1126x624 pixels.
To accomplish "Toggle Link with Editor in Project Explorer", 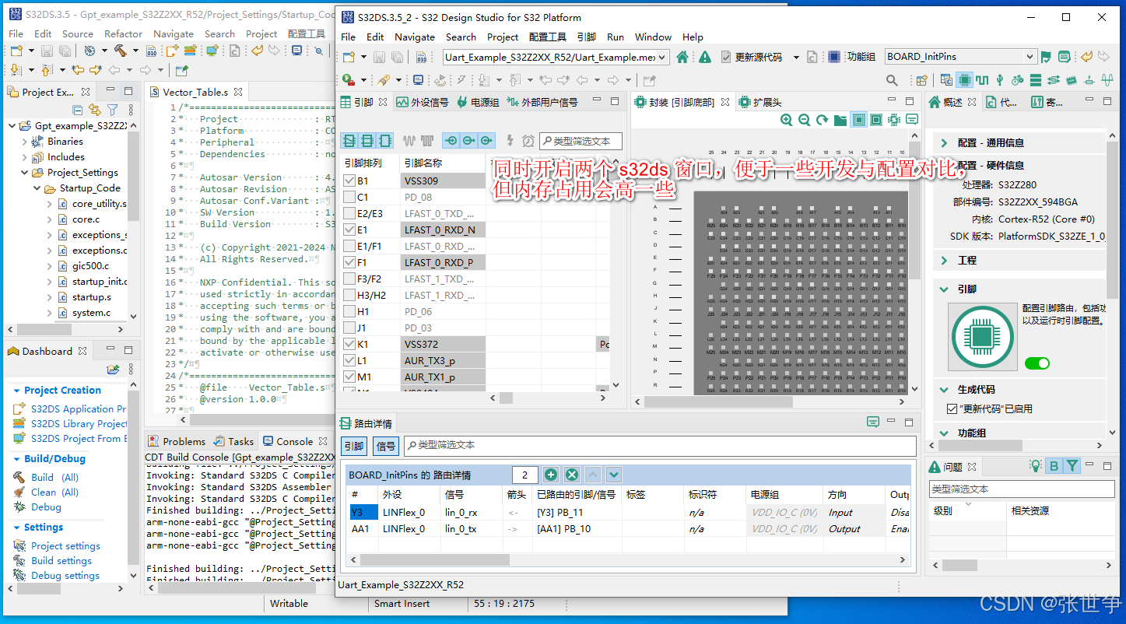I will click(x=95, y=110).
